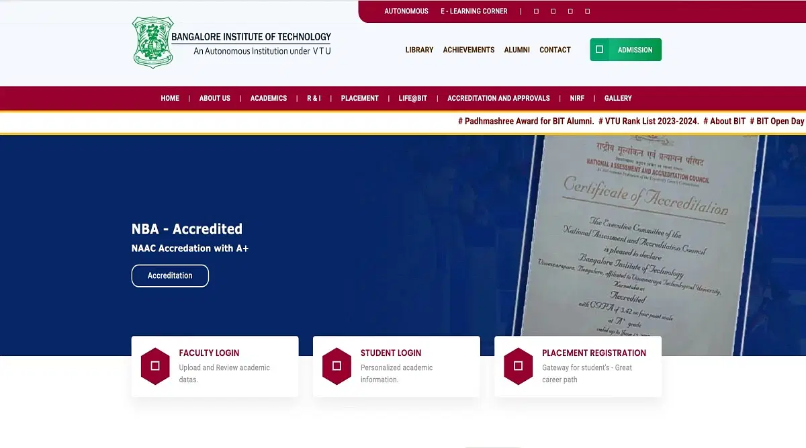
Task: Click the Padmashree Award for BIT Alumni ticker
Action: tap(526, 122)
